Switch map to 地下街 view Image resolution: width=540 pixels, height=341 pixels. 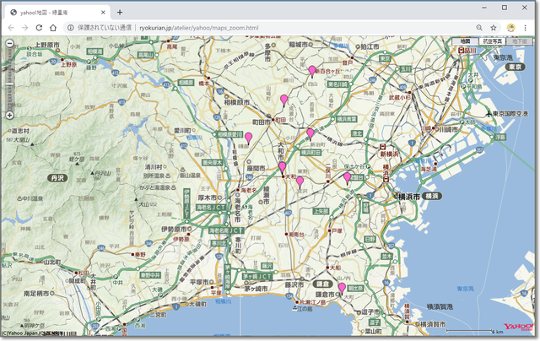(x=520, y=41)
